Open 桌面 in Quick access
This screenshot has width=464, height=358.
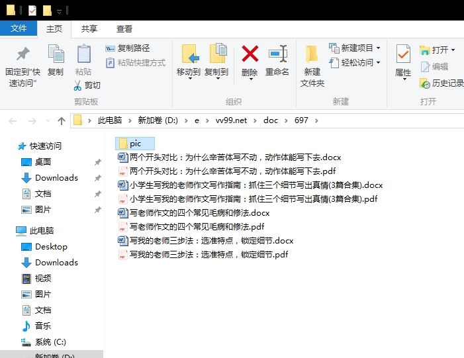click(43, 162)
